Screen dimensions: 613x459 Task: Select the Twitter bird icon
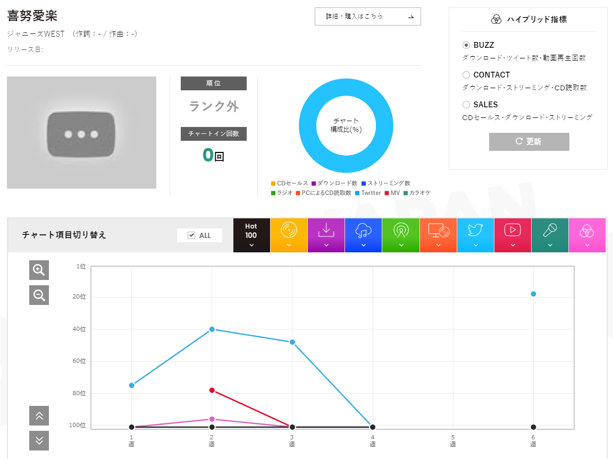pos(475,230)
